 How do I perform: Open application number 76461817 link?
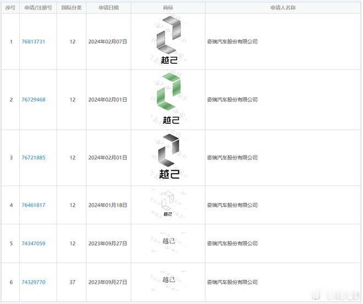pos(34,205)
